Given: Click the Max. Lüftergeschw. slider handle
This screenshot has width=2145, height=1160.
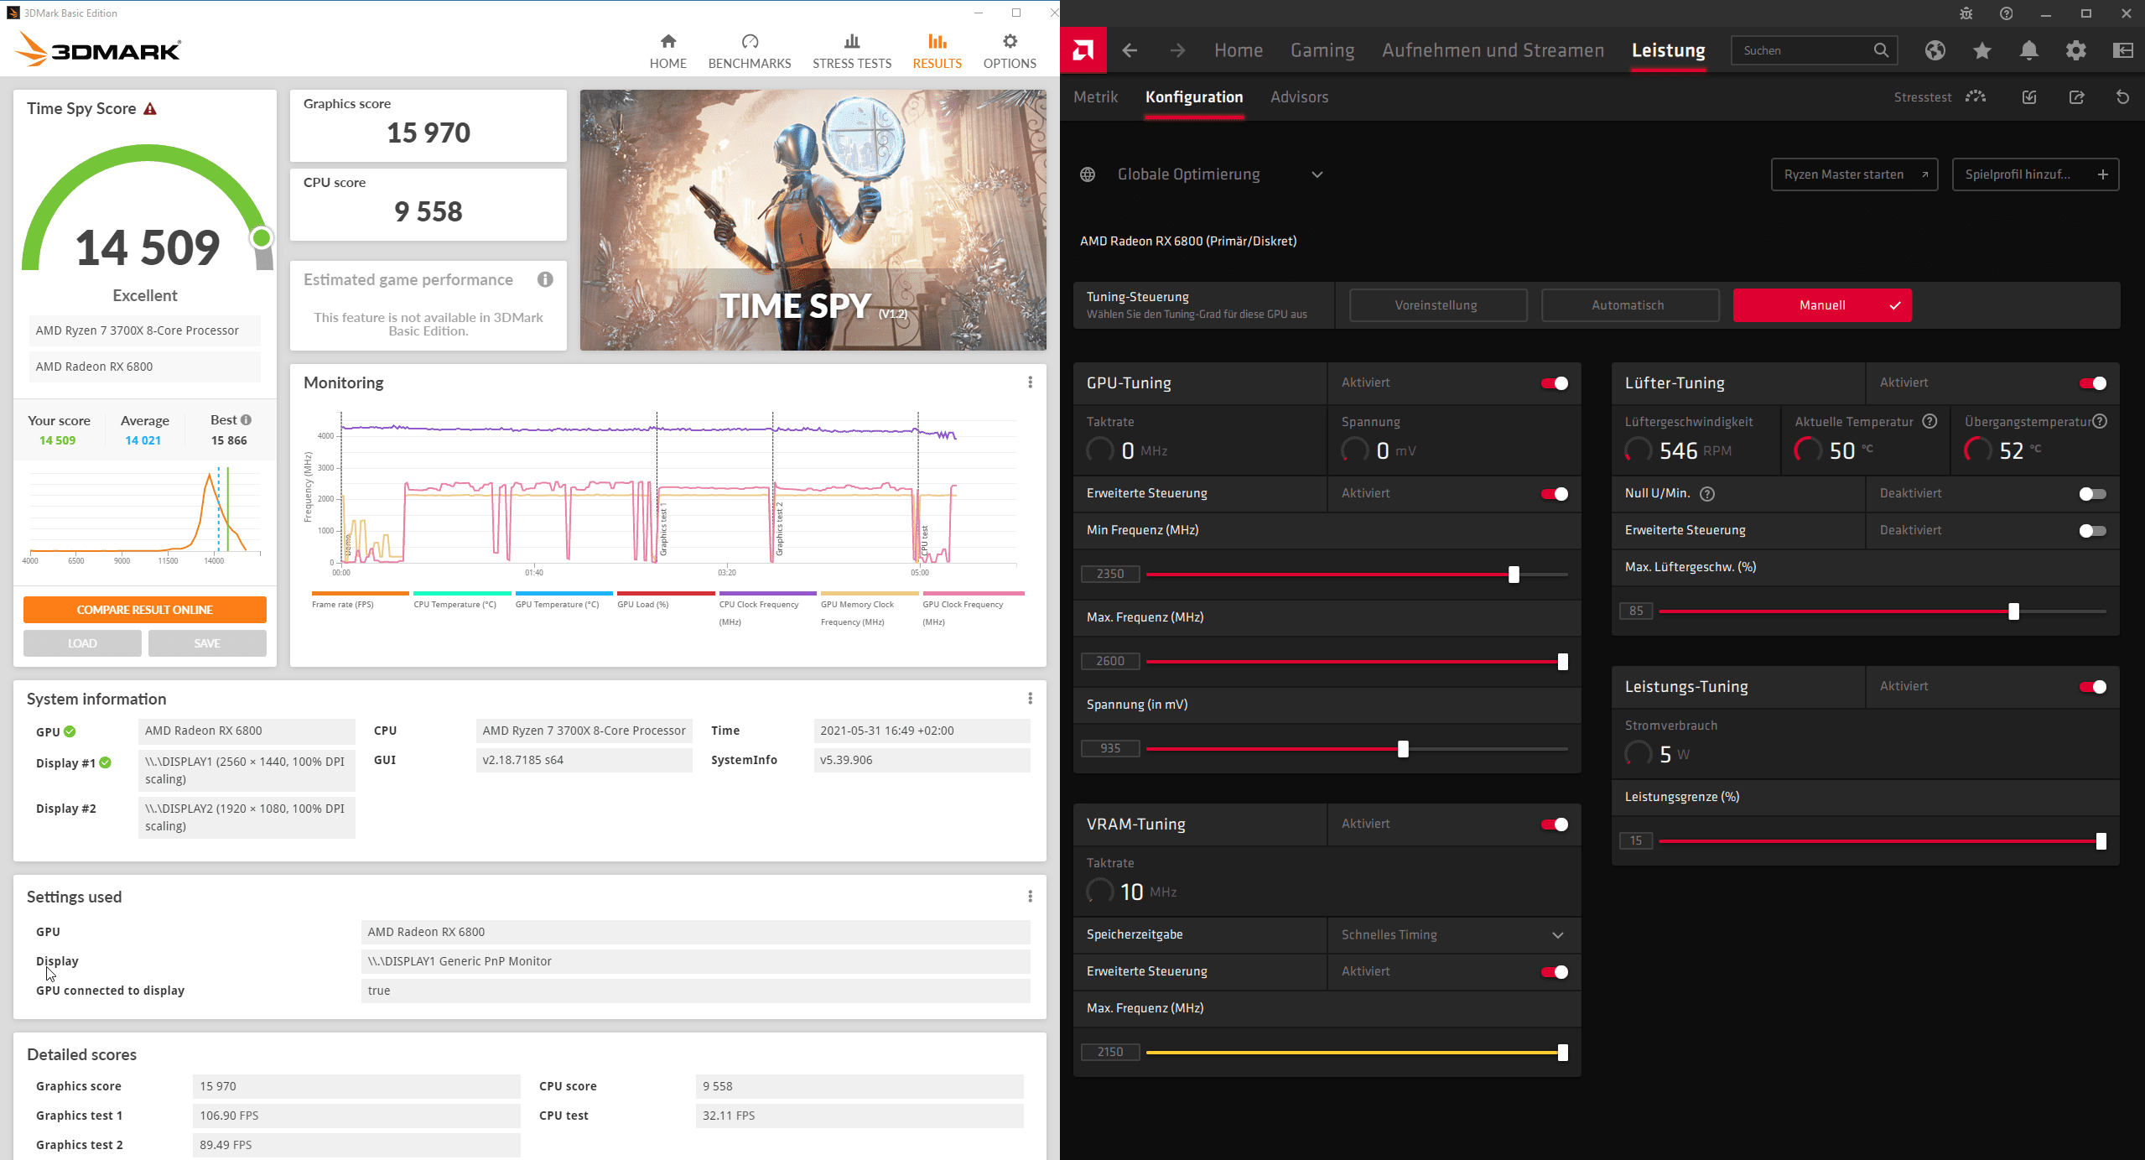Looking at the screenshot, I should [2013, 611].
